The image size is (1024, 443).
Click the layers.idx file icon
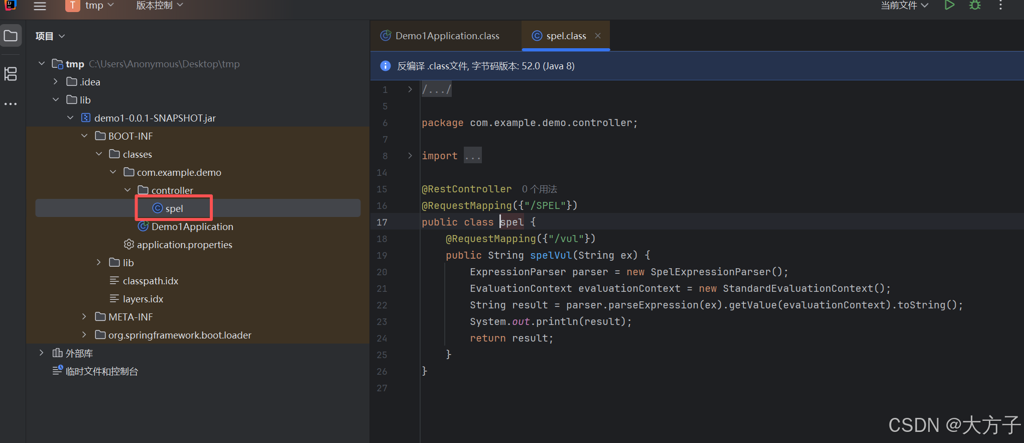tap(114, 298)
